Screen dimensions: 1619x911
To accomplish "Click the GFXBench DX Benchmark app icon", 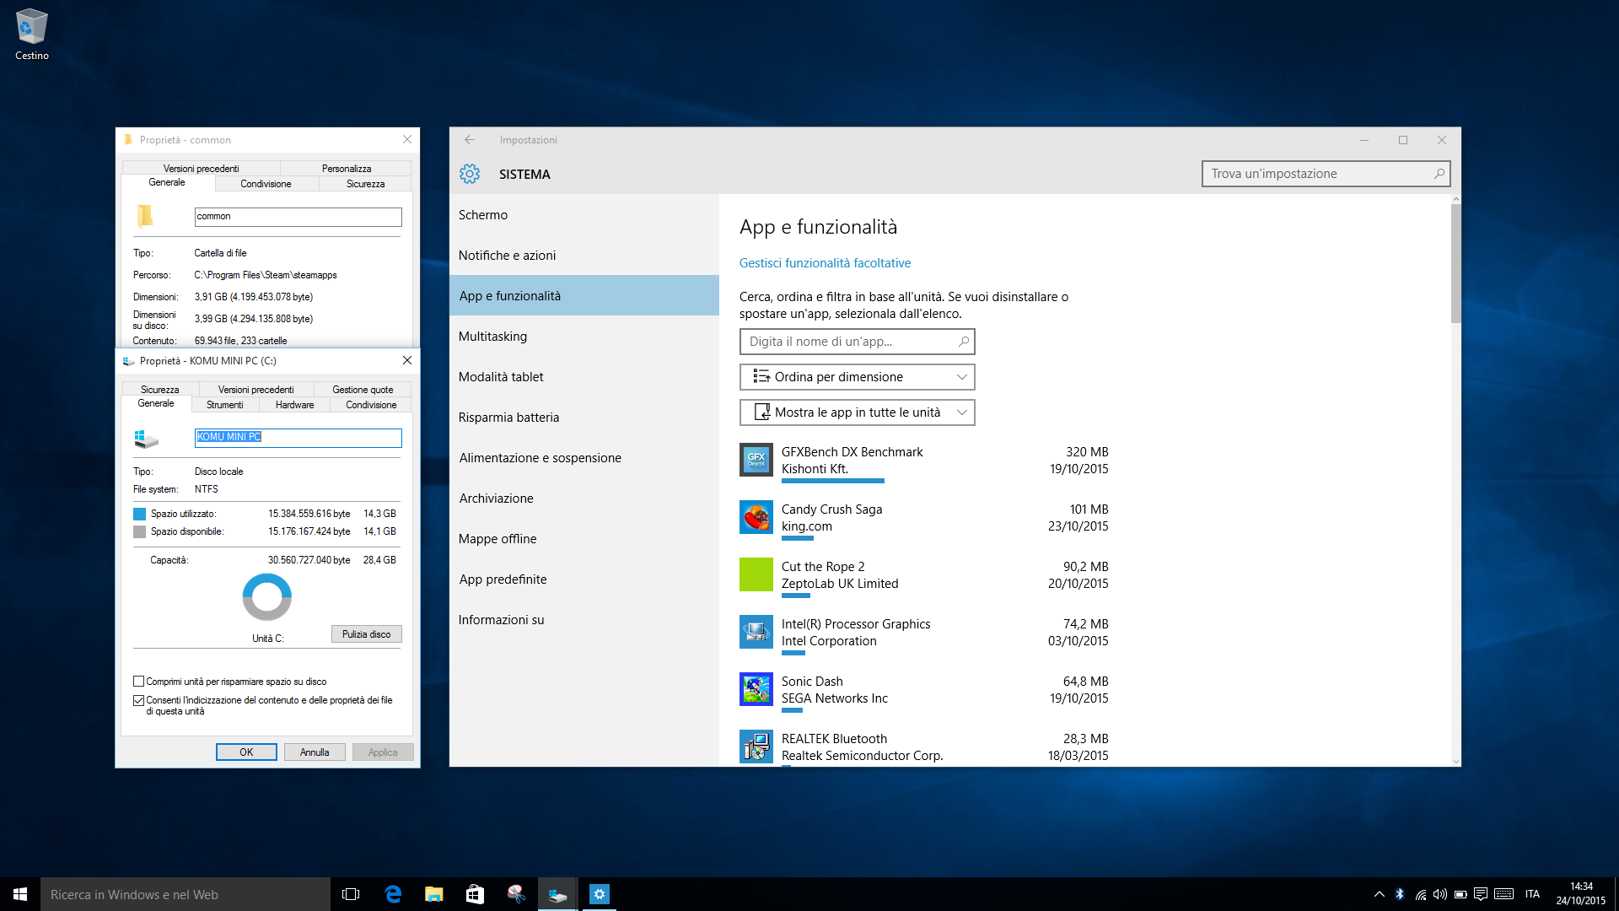I will [756, 460].
